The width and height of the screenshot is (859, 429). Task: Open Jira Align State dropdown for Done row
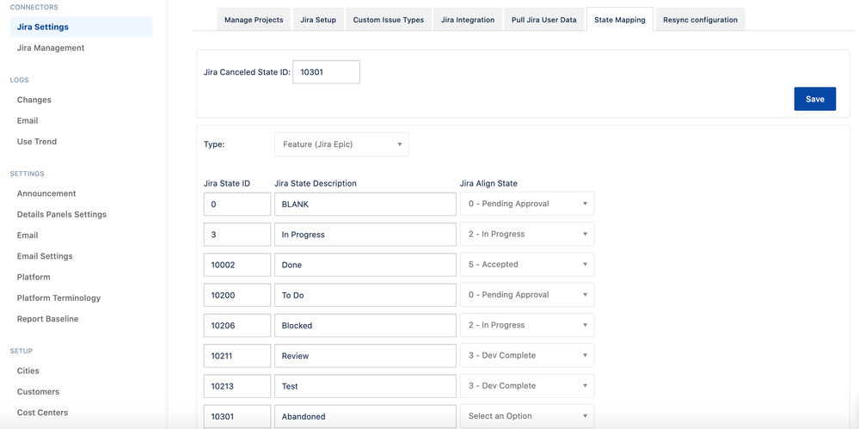(528, 265)
